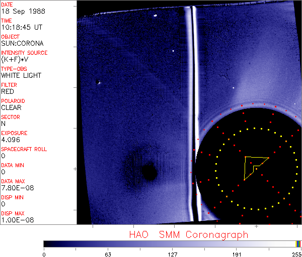This screenshot has height=257, width=302.
Task: Select the time value 10:18:45 UT
Action: (x=20, y=27)
